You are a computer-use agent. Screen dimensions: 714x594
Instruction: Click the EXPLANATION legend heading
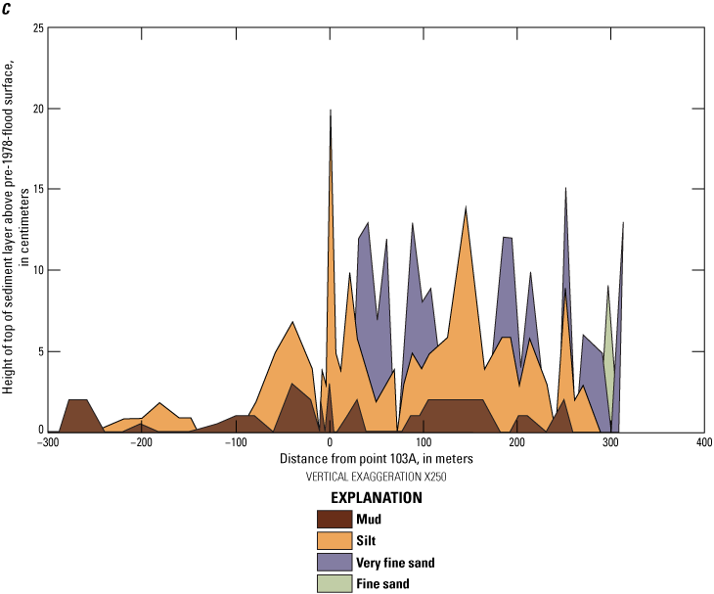377,497
